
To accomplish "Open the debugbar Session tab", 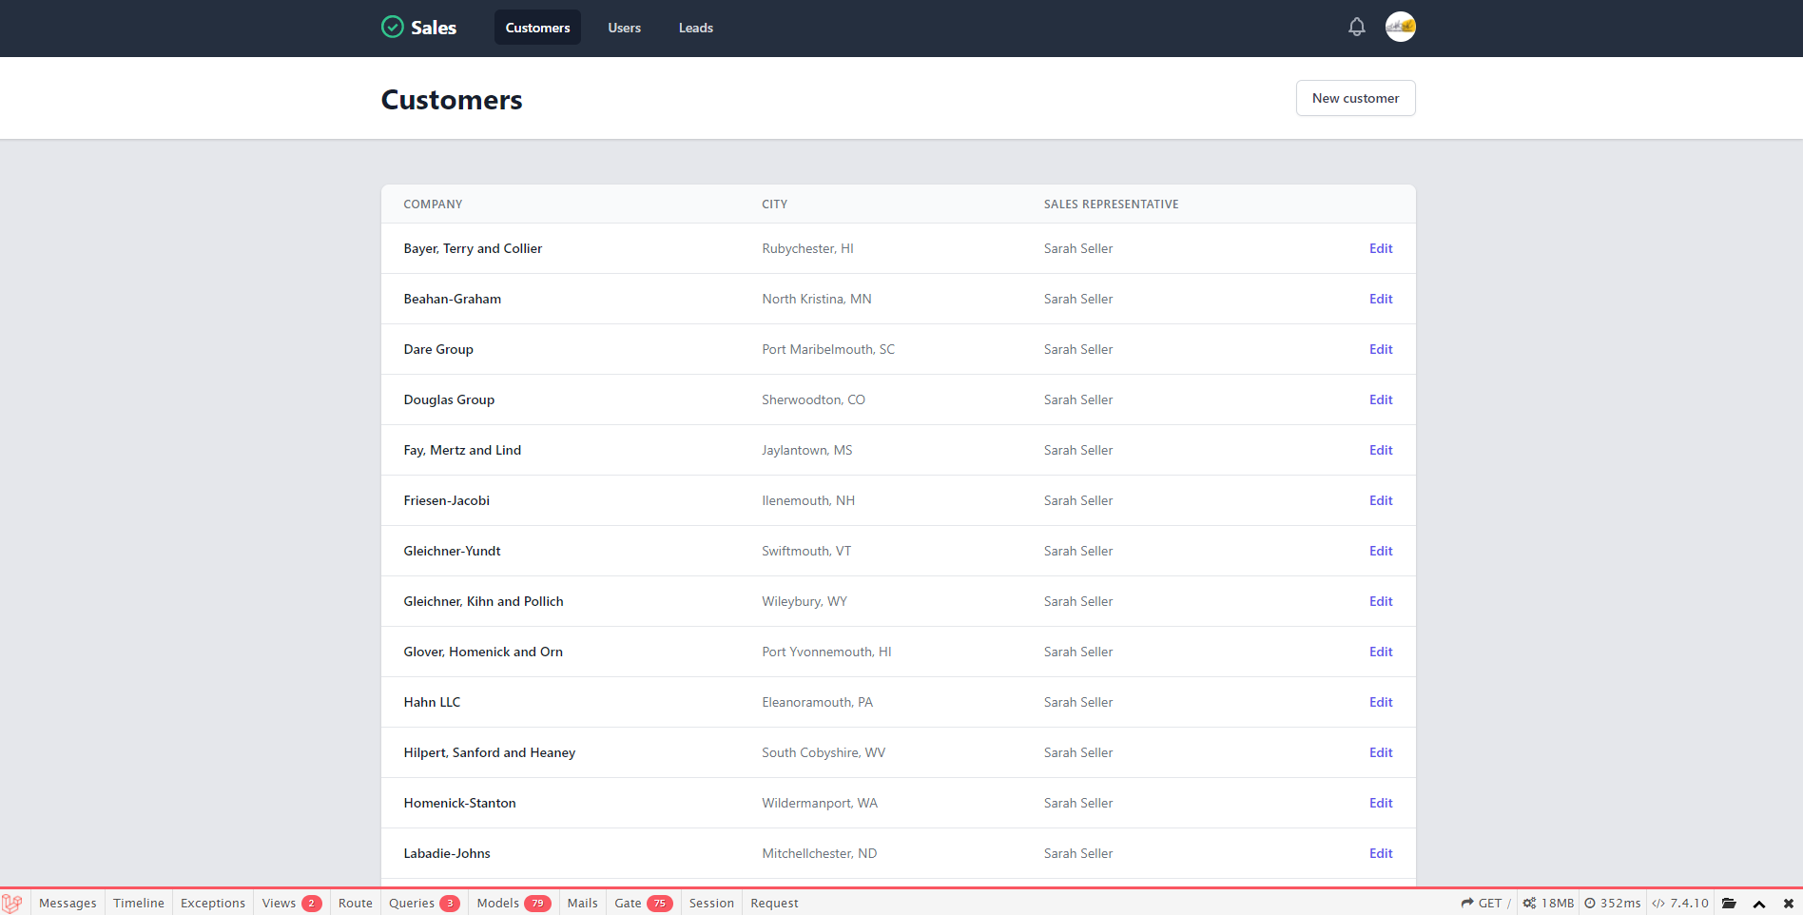I will pyautogui.click(x=711, y=903).
